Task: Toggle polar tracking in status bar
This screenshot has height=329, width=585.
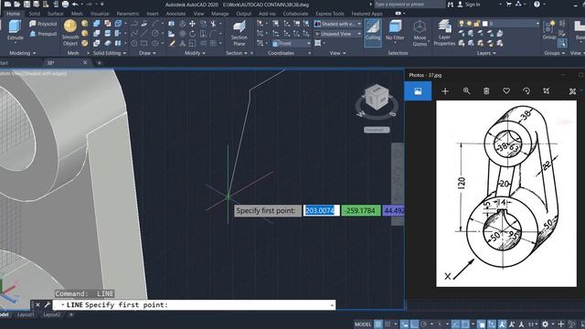Action: pyautogui.click(x=423, y=324)
